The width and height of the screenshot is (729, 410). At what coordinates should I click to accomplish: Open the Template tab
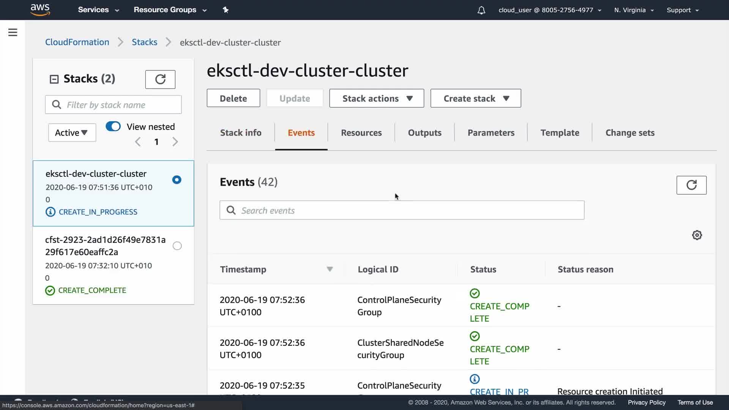[560, 133]
